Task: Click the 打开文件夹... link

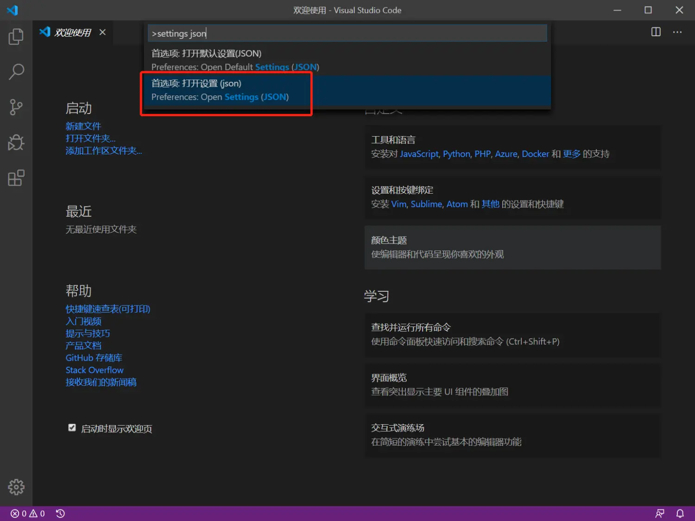Action: [x=90, y=138]
